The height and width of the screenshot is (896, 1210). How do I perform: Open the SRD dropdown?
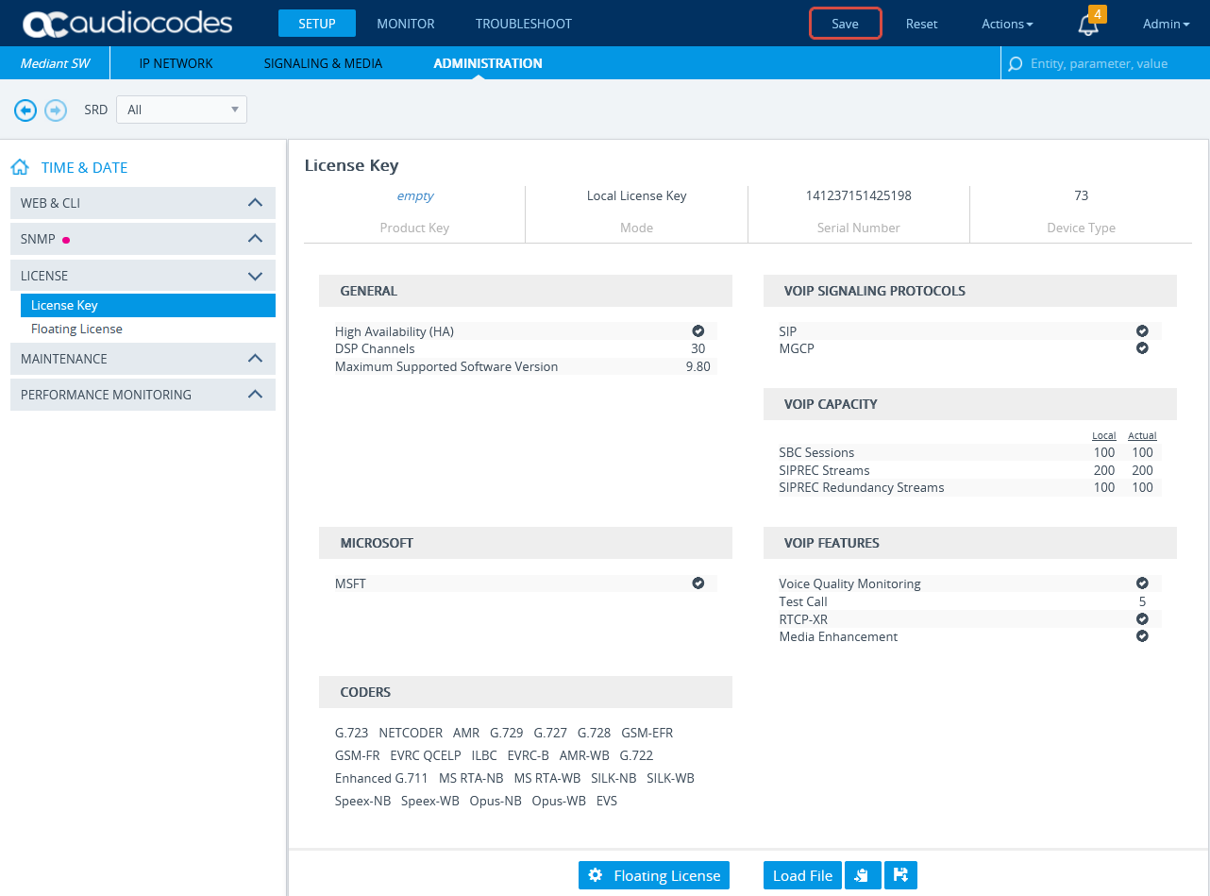[x=181, y=110]
